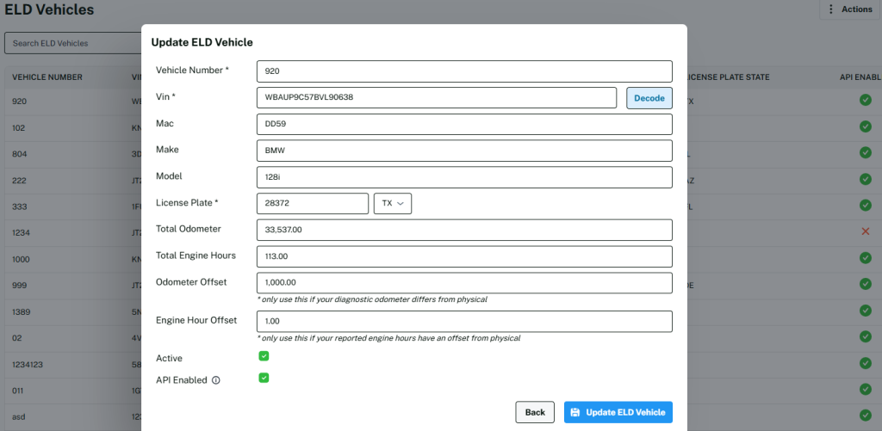Click red X API status for vehicle 1234
The width and height of the screenshot is (882, 431).
[865, 231]
